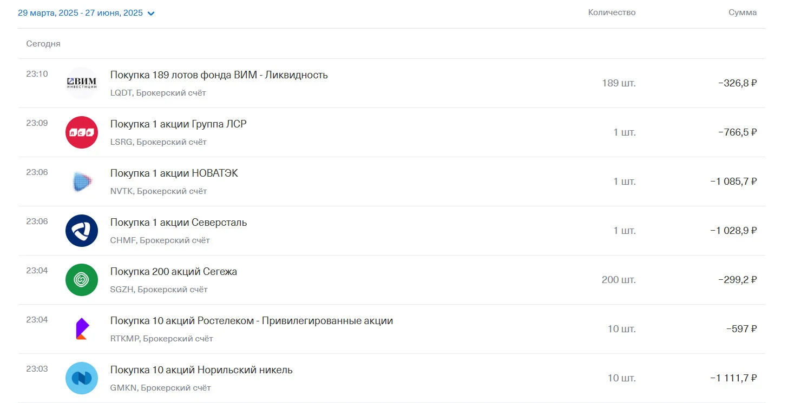Open the Покупка 1 акции Северсталь entry

point(391,231)
